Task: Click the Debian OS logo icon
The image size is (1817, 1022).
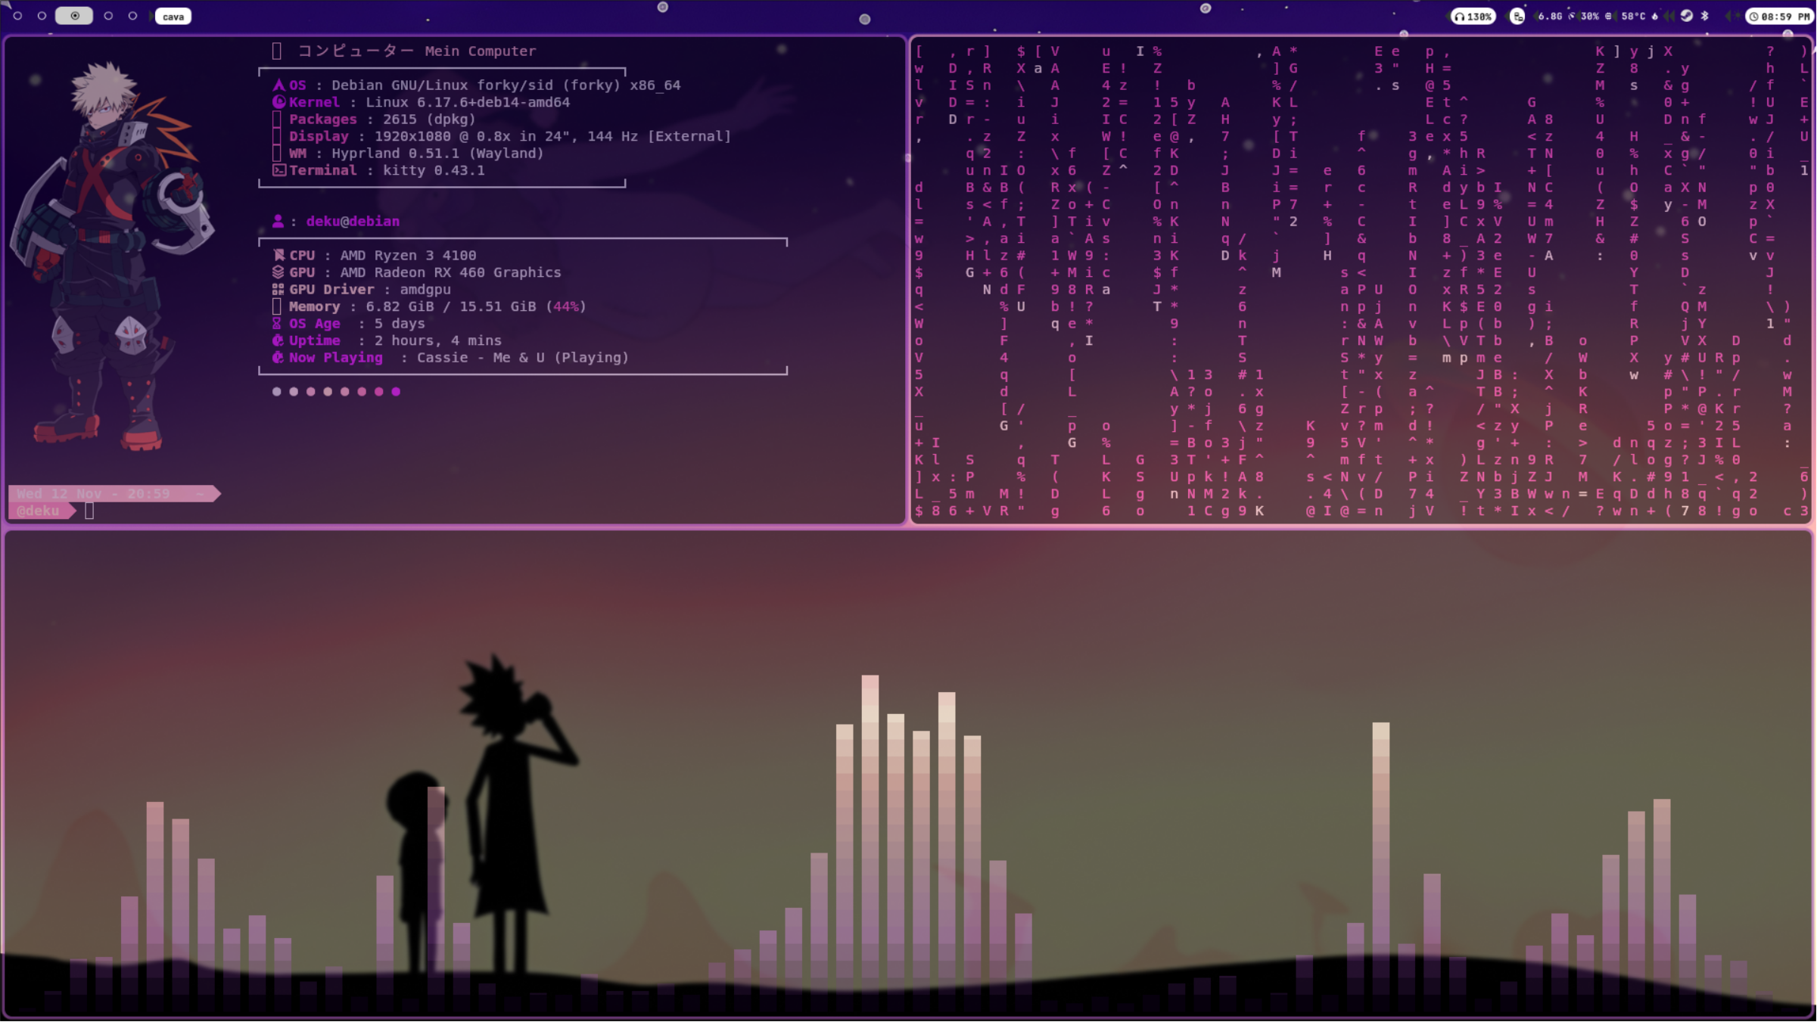Action: coord(278,85)
